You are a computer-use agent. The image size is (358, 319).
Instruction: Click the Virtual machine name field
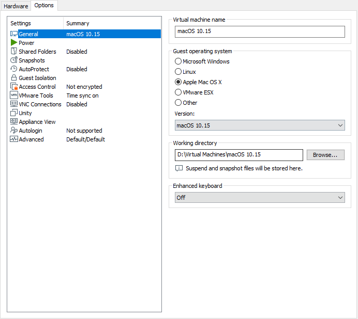tap(260, 31)
